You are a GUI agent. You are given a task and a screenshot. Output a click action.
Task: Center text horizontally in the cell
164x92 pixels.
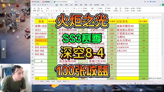74,11
